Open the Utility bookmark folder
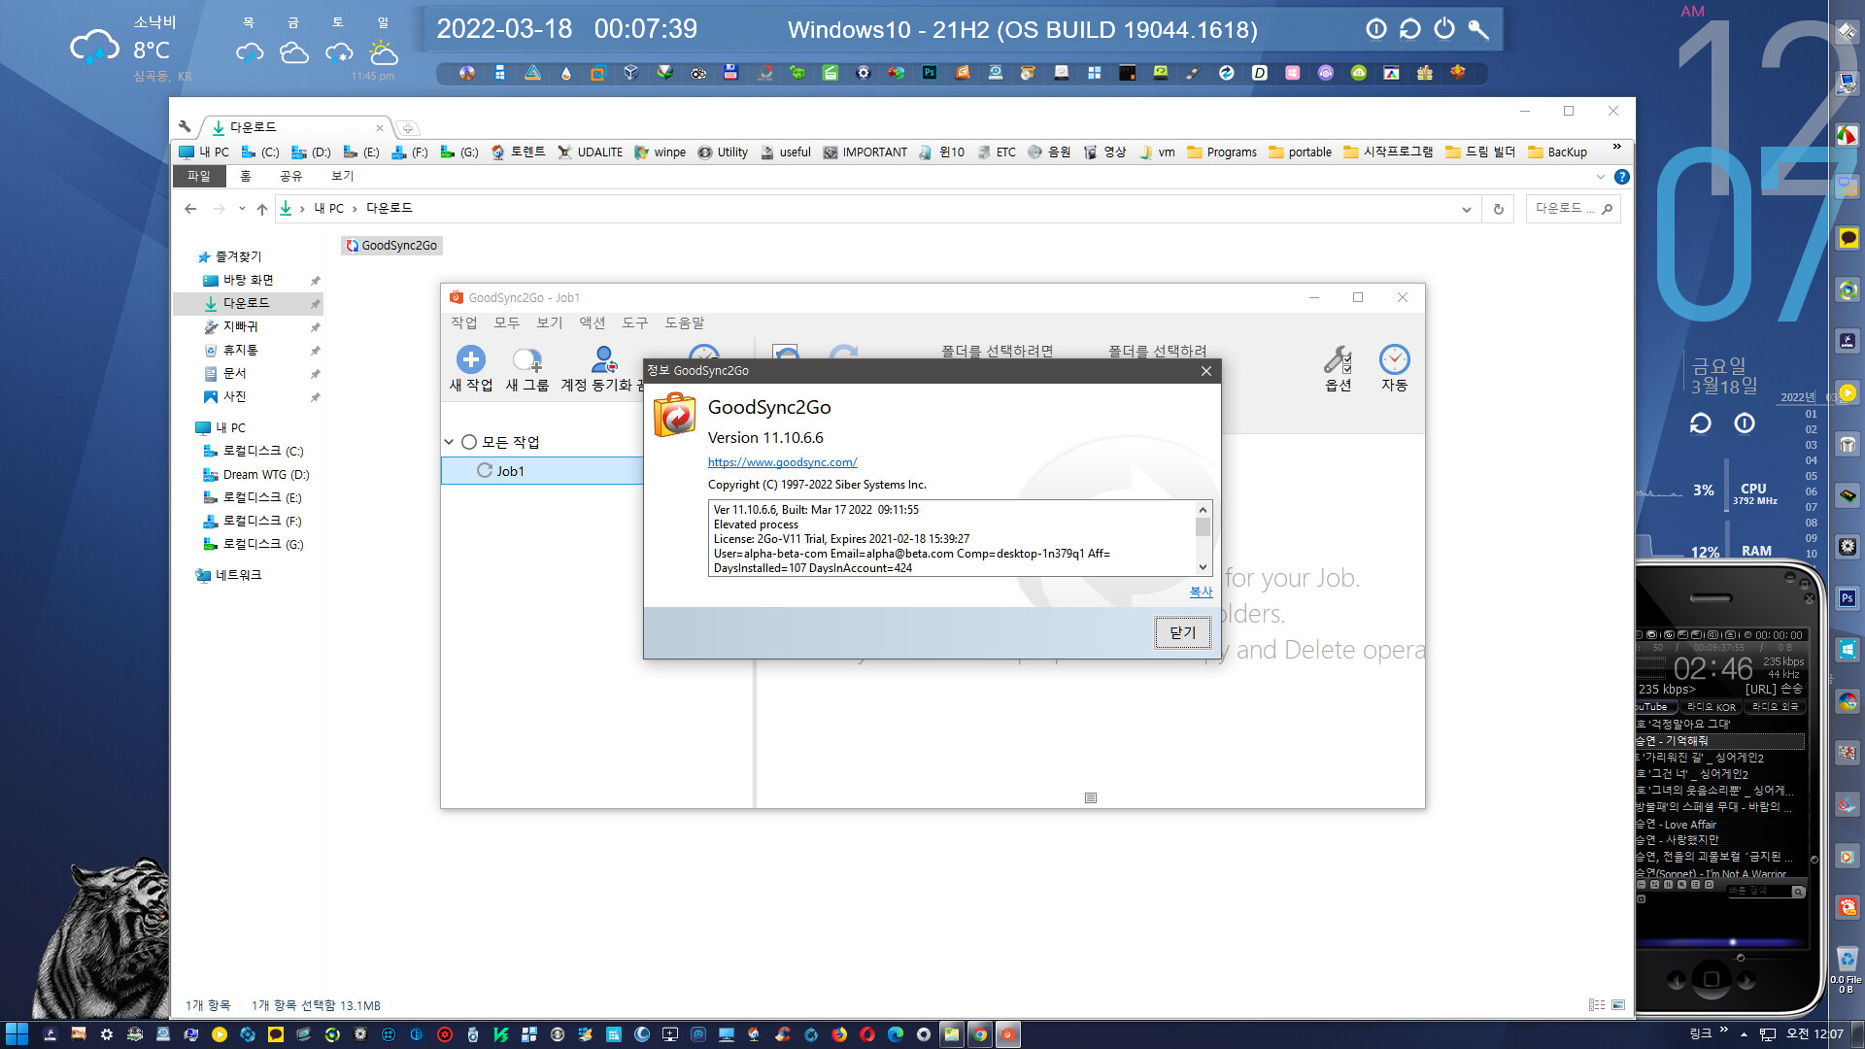The height and width of the screenshot is (1049, 1865). (x=723, y=152)
